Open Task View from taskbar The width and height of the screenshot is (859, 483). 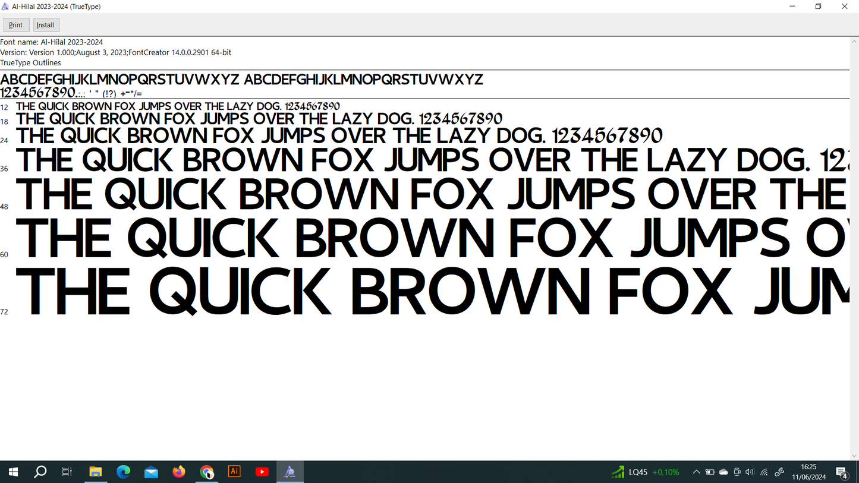click(67, 472)
